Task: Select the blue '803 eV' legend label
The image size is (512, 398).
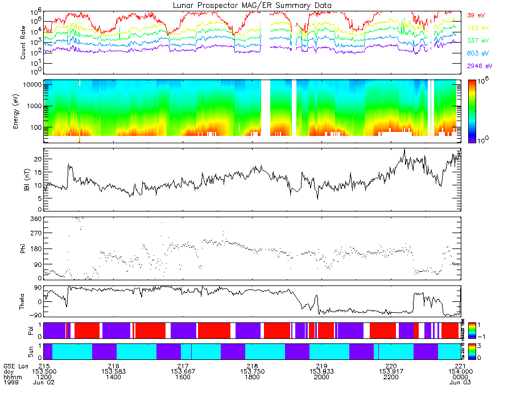Action: click(x=478, y=53)
